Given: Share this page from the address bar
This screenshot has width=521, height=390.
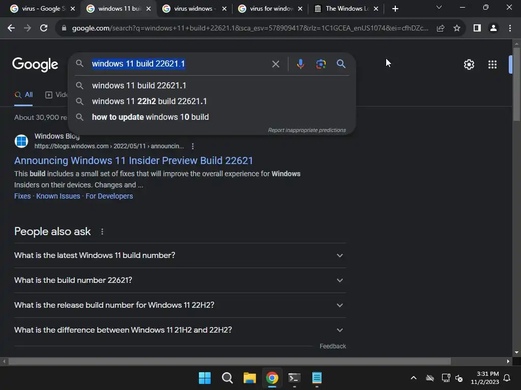Looking at the screenshot, I should tap(441, 28).
